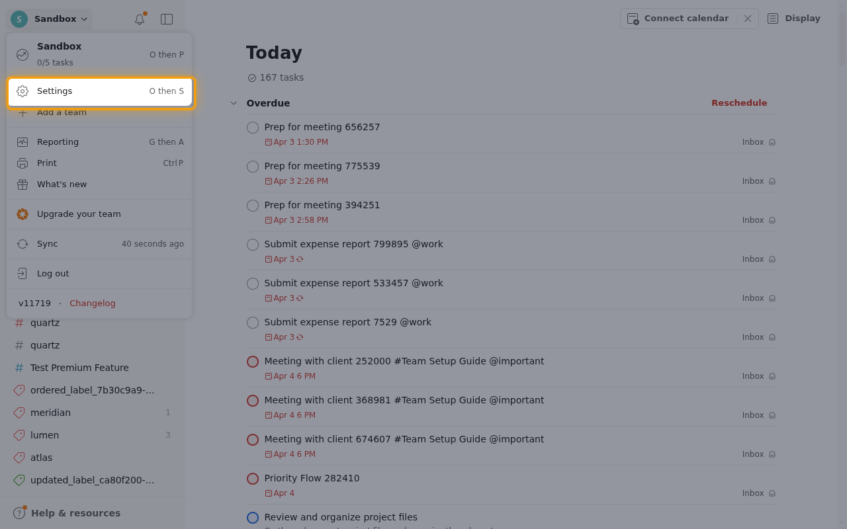Select Settings from the menu
The height and width of the screenshot is (529, 847).
click(101, 91)
